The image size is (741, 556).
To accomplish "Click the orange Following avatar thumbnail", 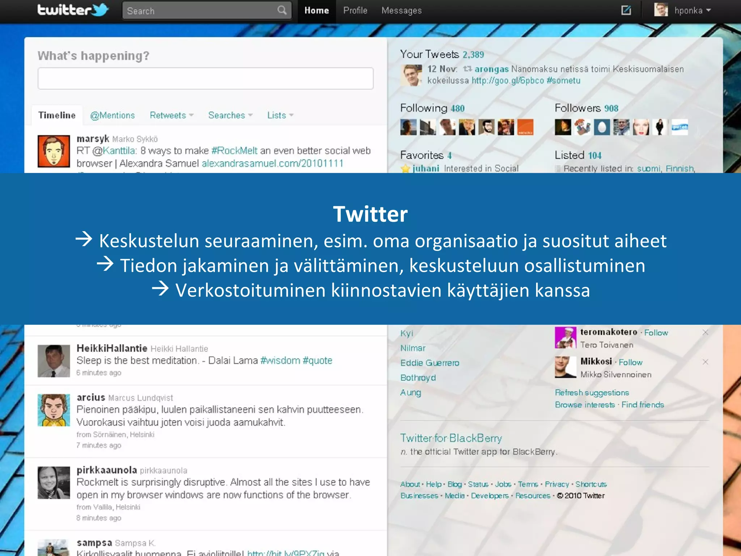I will coord(525,127).
